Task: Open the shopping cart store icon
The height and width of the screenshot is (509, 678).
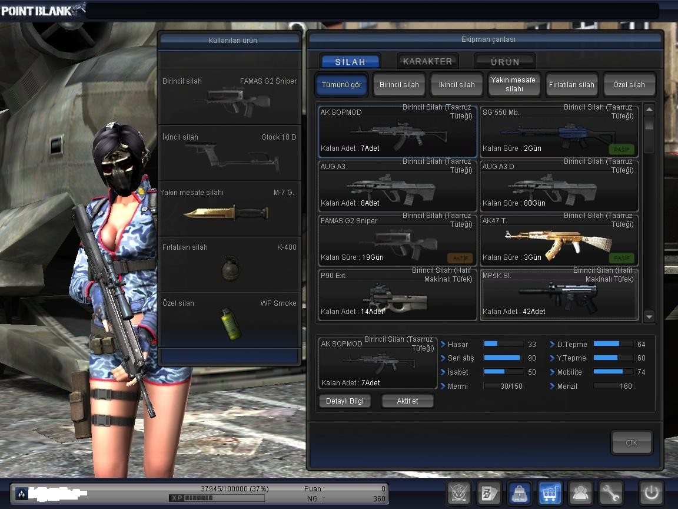Action: coord(550,493)
